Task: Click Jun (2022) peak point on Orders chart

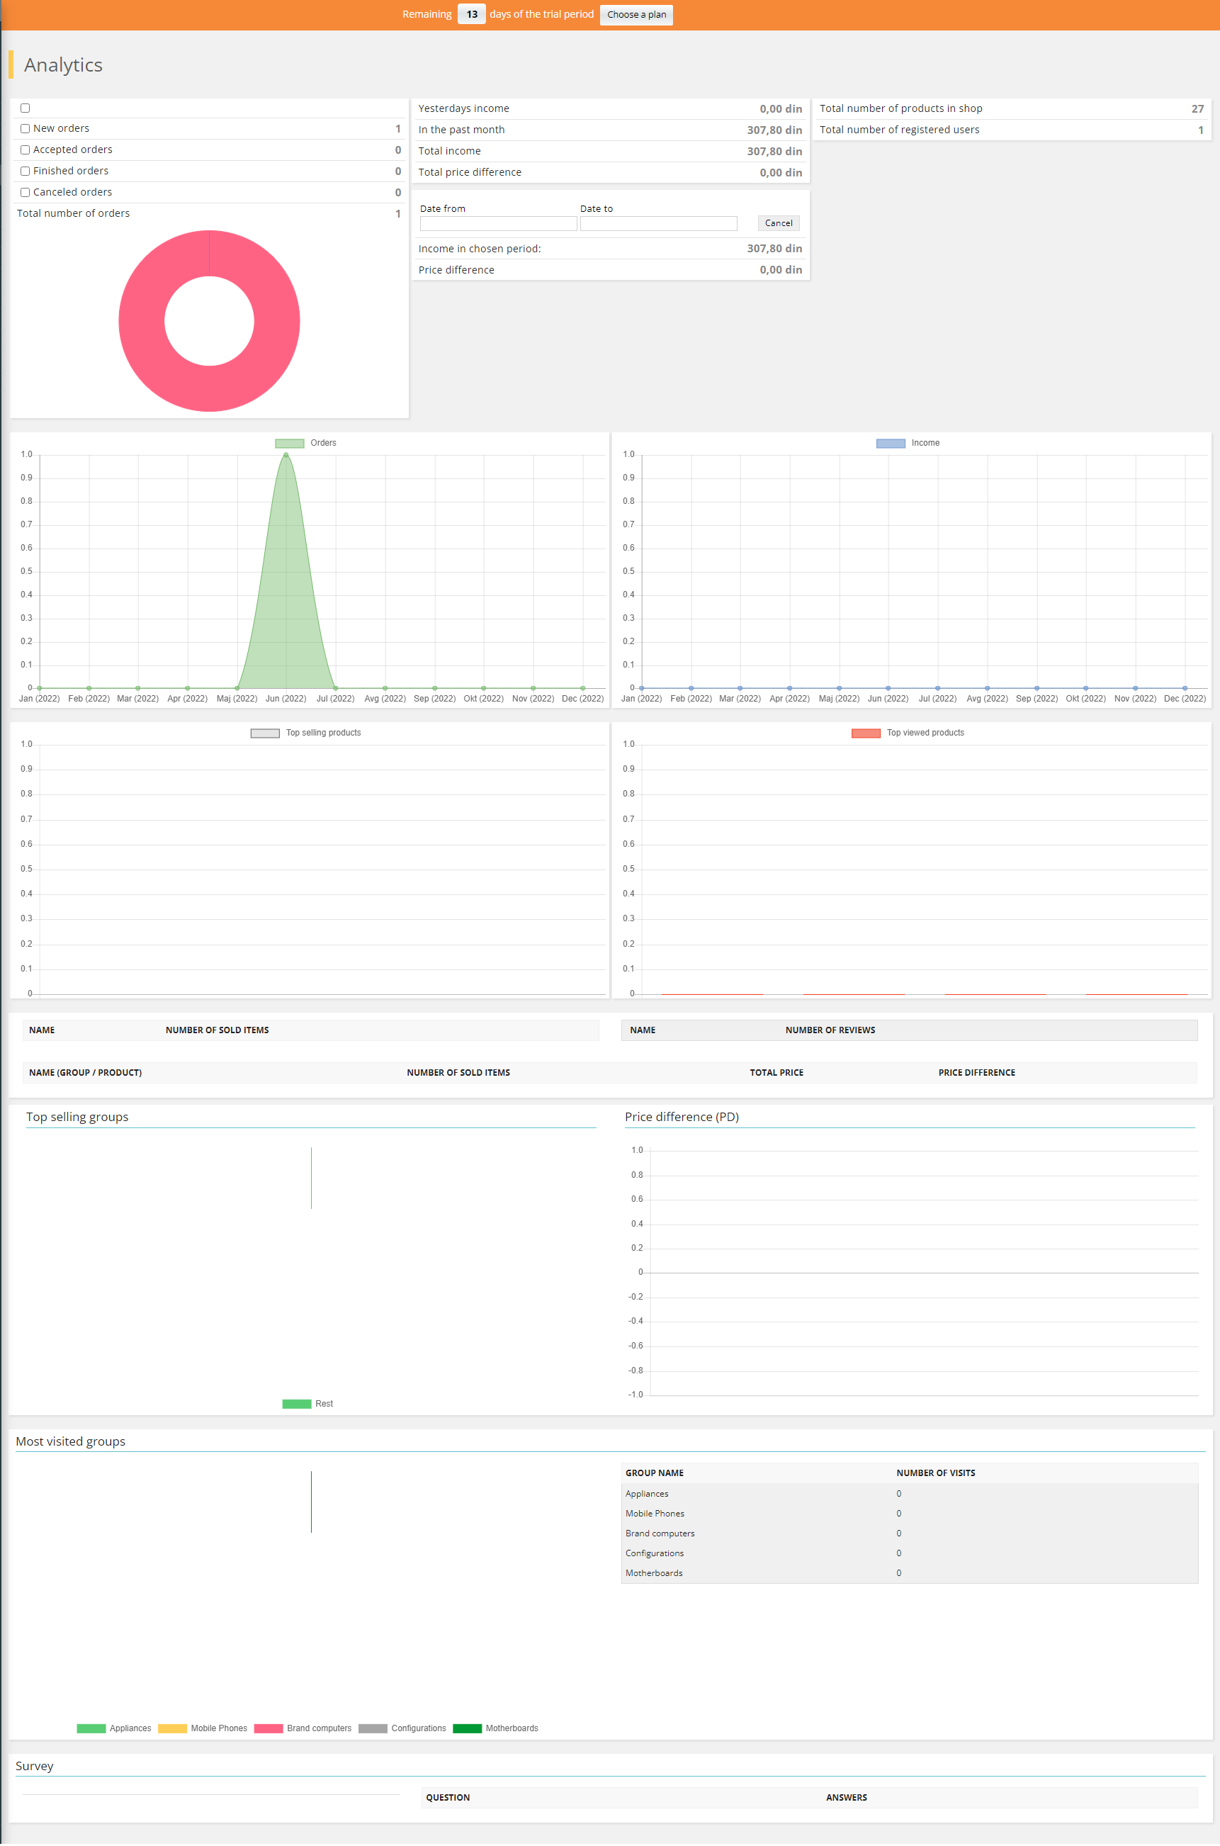Action: pos(286,455)
